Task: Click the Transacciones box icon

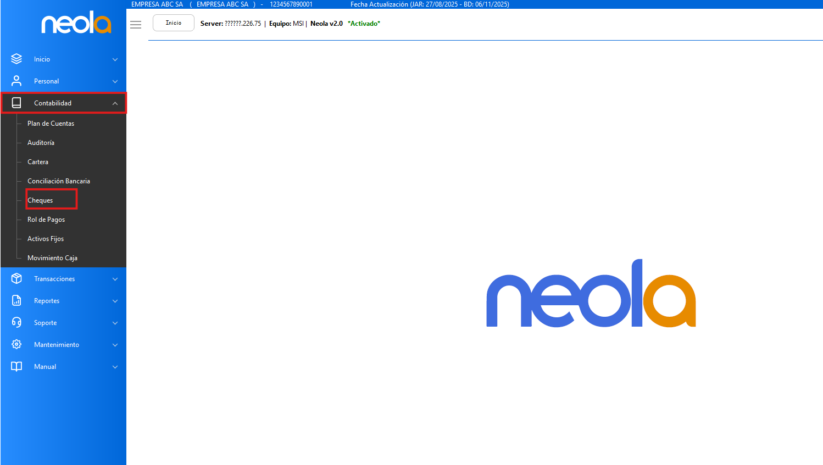Action: [x=16, y=278]
